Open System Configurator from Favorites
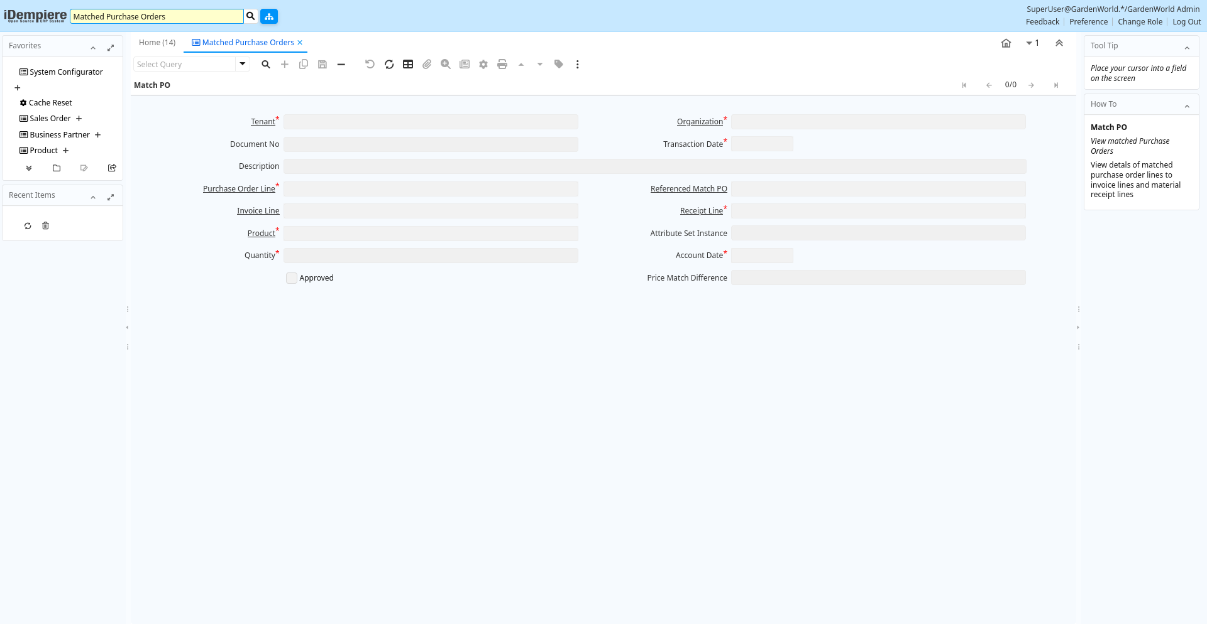The image size is (1207, 624). pos(66,72)
